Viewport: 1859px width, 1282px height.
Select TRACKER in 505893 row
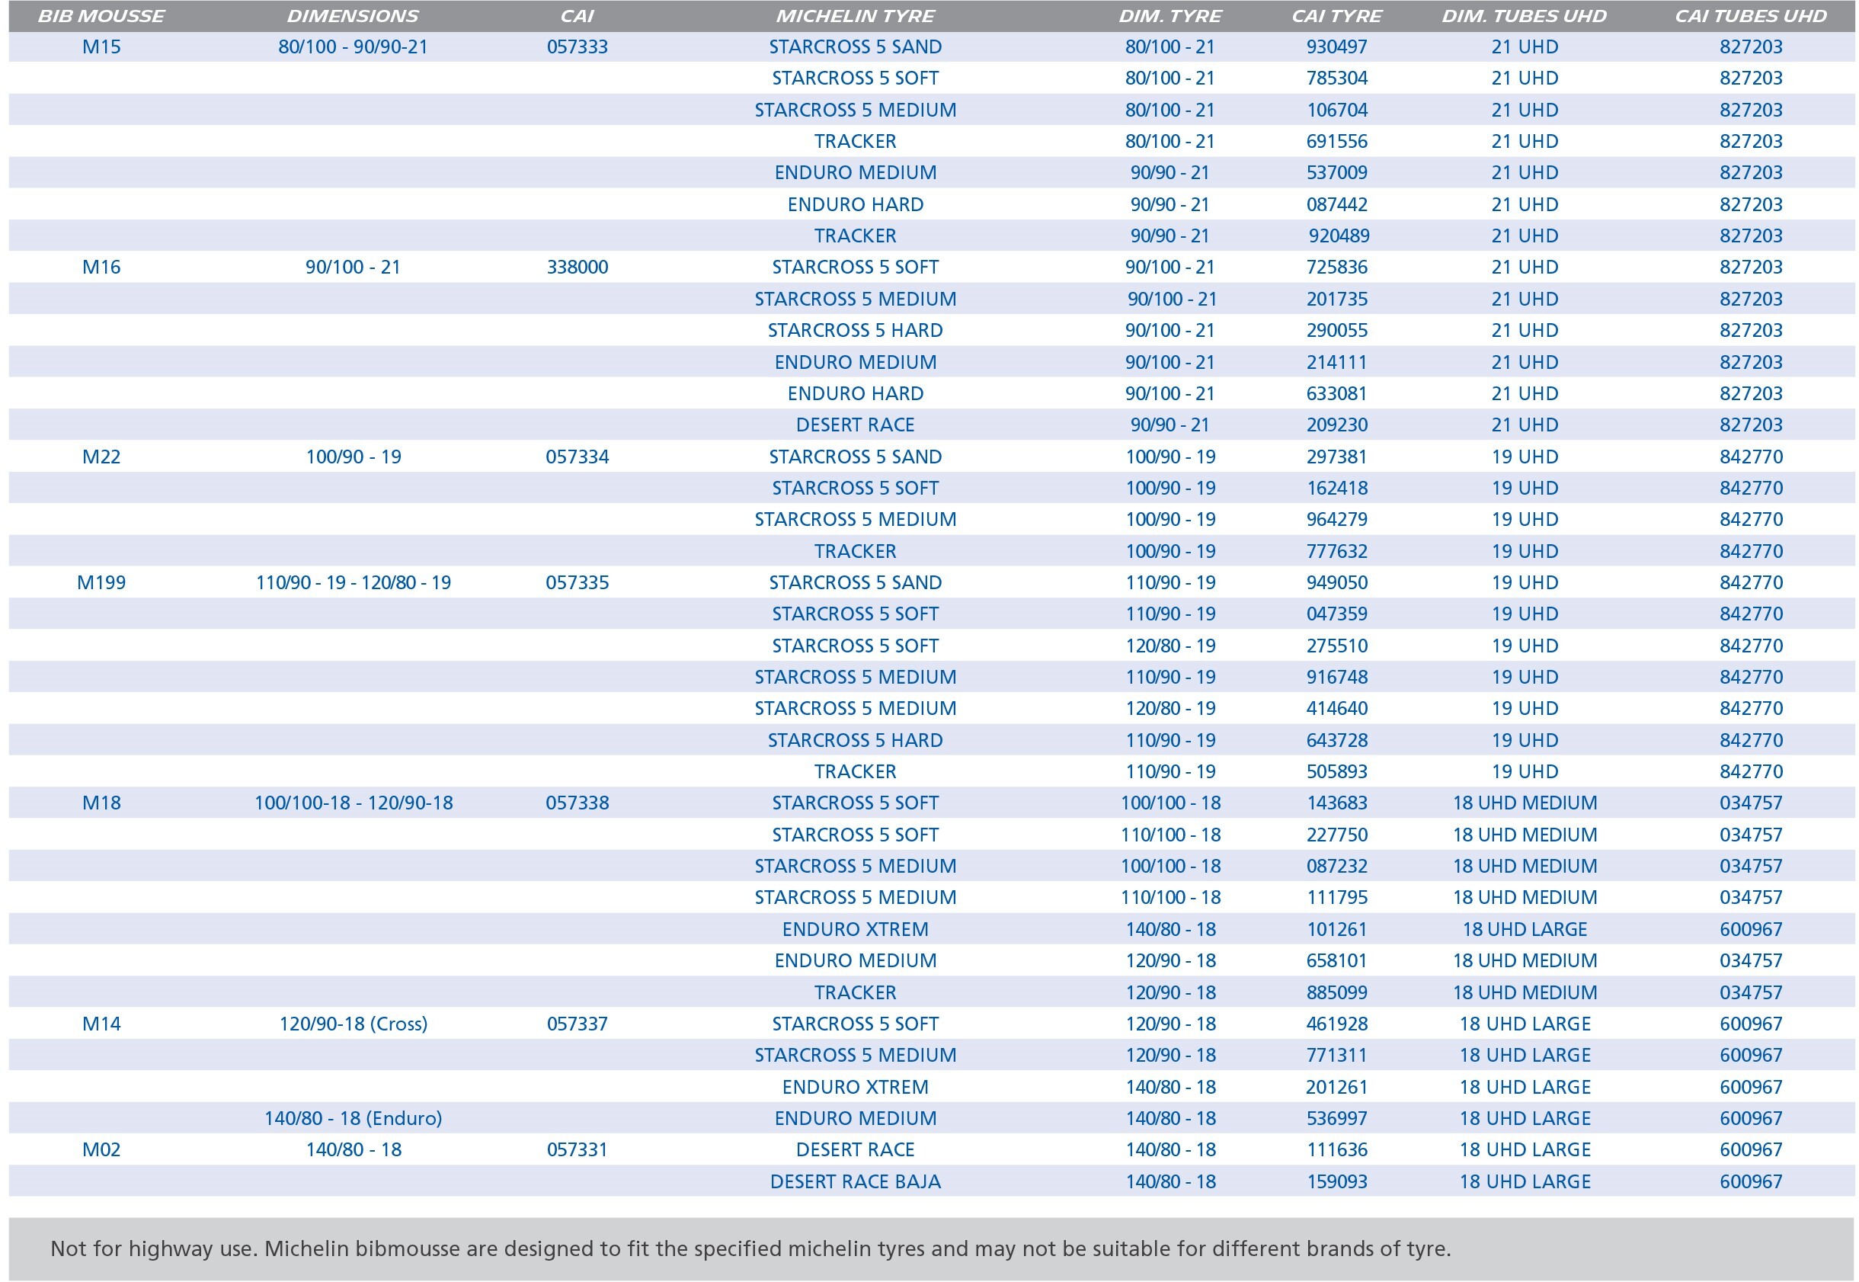[x=856, y=771]
